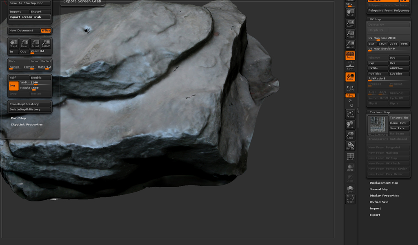The width and height of the screenshot is (418, 245).
Task: Click the Y-axis rotation icon below XYZ
Action: tap(350, 101)
